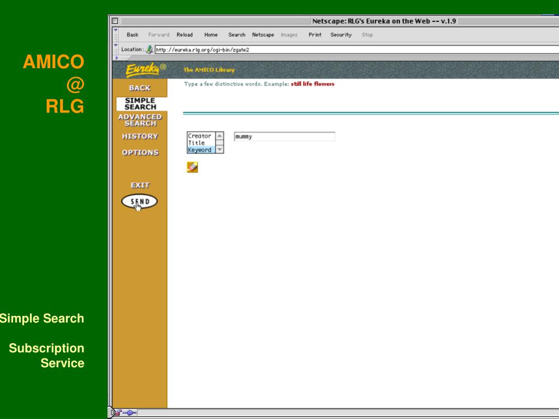Click the Eureka logo
This screenshot has width=559, height=419.
pos(145,69)
